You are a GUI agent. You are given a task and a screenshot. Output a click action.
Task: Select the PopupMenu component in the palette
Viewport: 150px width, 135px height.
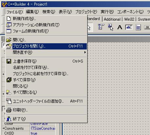111,27
